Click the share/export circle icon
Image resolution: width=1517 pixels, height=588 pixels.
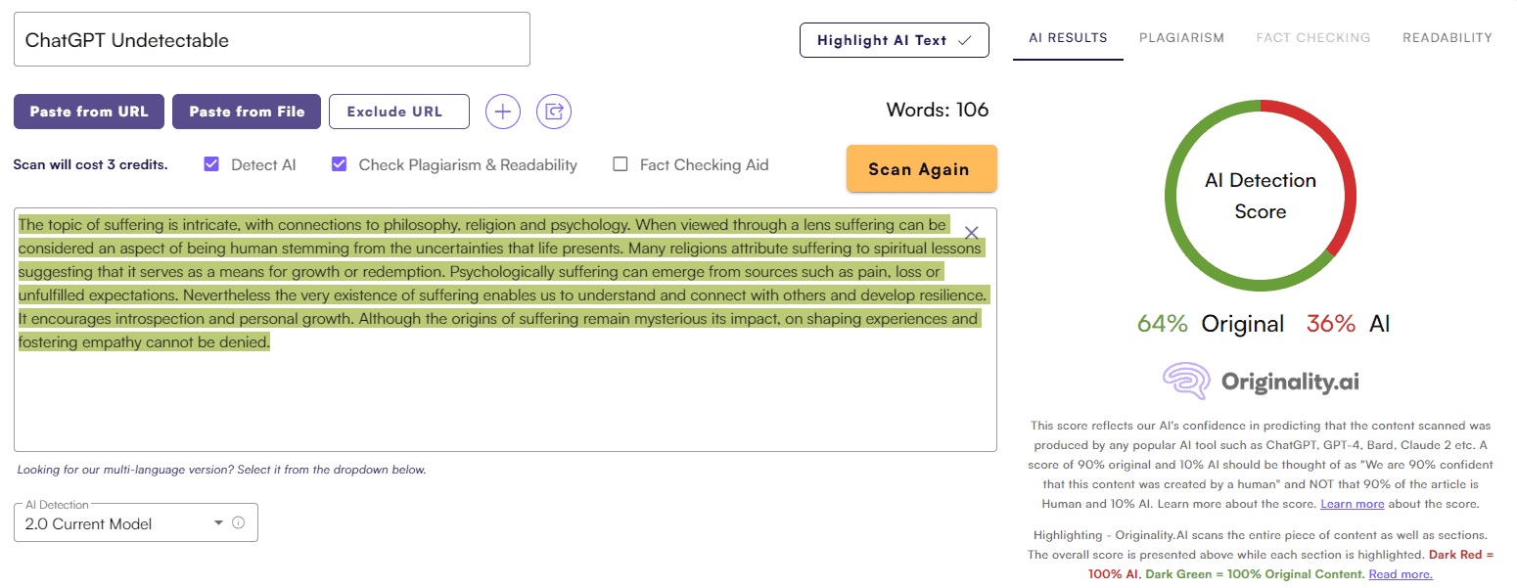pyautogui.click(x=554, y=112)
